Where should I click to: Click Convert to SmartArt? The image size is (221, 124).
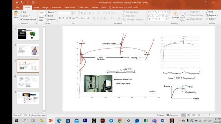tap(134, 20)
